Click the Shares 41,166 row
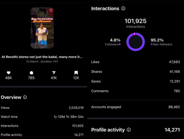The height and width of the screenshot is (139, 184). (x=135, y=71)
